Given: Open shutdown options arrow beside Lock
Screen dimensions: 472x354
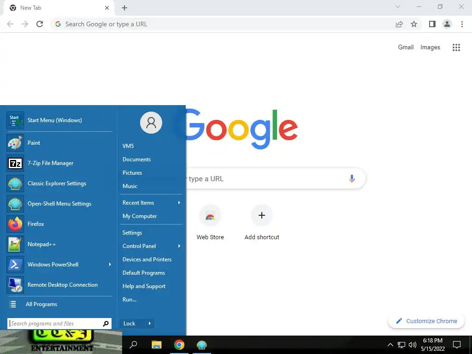Looking at the screenshot, I should pyautogui.click(x=150, y=324).
